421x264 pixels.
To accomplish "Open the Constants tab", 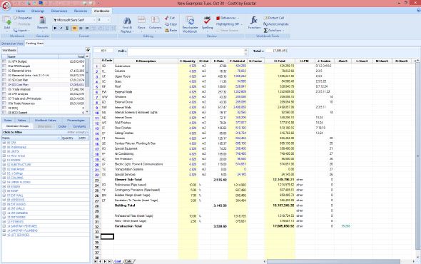I will (x=79, y=126).
